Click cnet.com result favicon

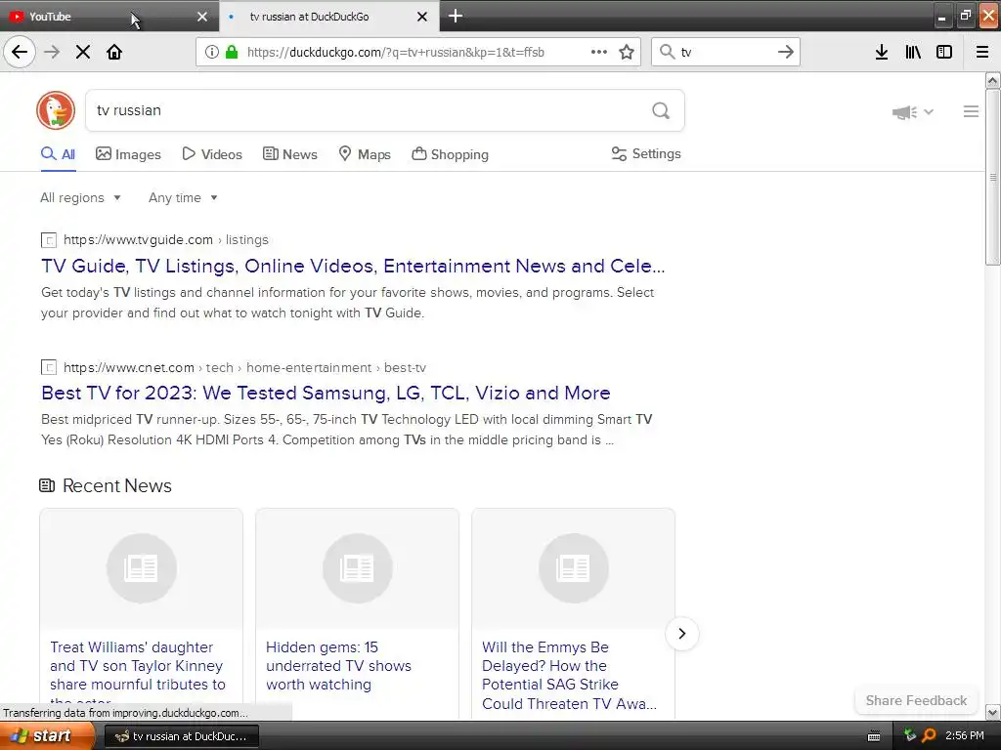click(49, 367)
